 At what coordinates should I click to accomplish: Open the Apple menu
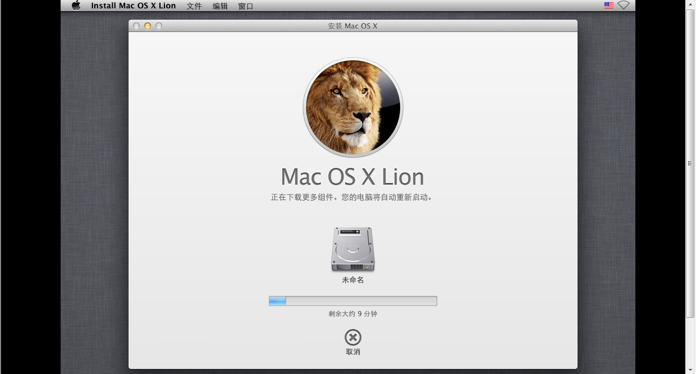(x=76, y=6)
